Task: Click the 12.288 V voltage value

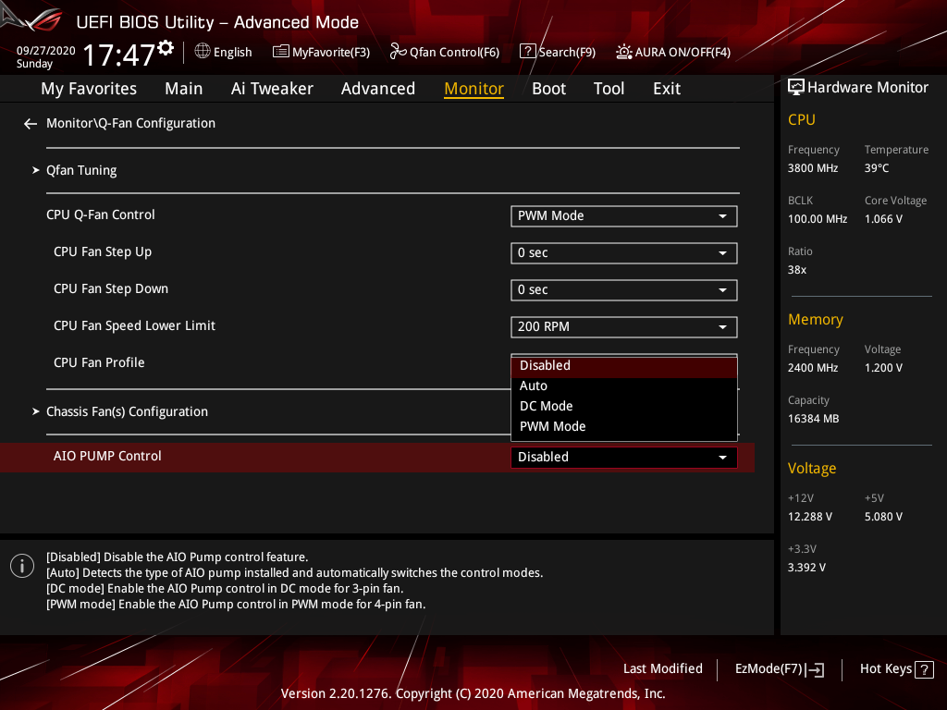Action: (x=810, y=517)
